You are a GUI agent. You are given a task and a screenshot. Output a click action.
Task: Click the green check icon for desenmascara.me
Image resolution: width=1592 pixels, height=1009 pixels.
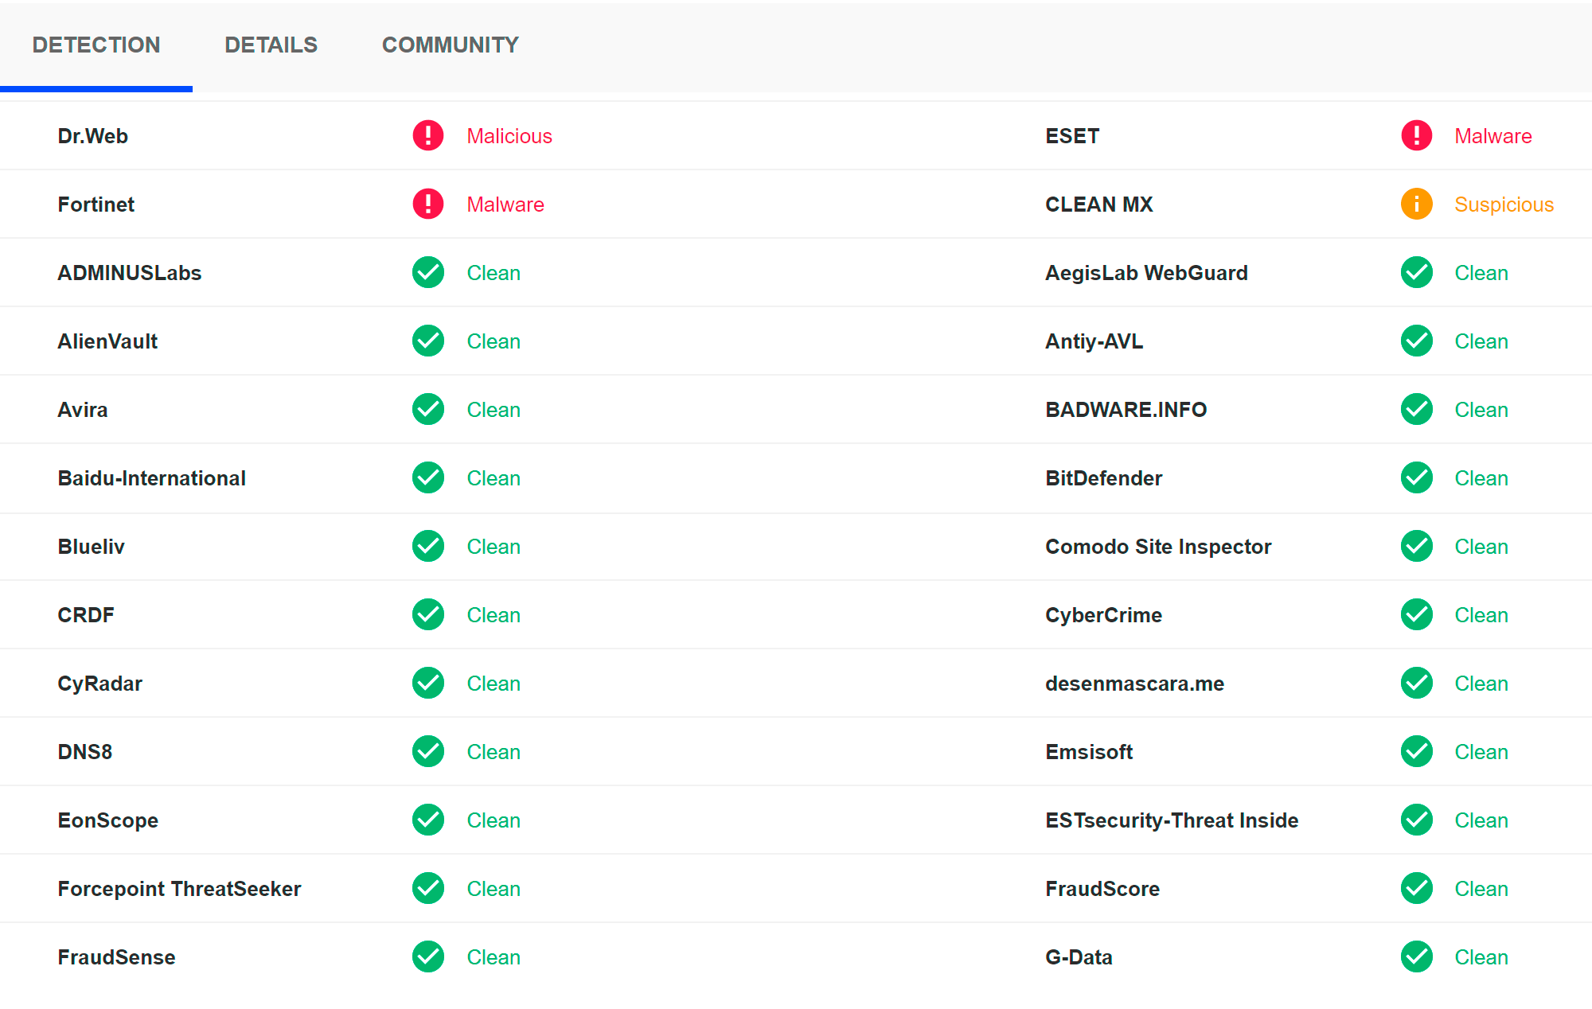pos(1417,684)
